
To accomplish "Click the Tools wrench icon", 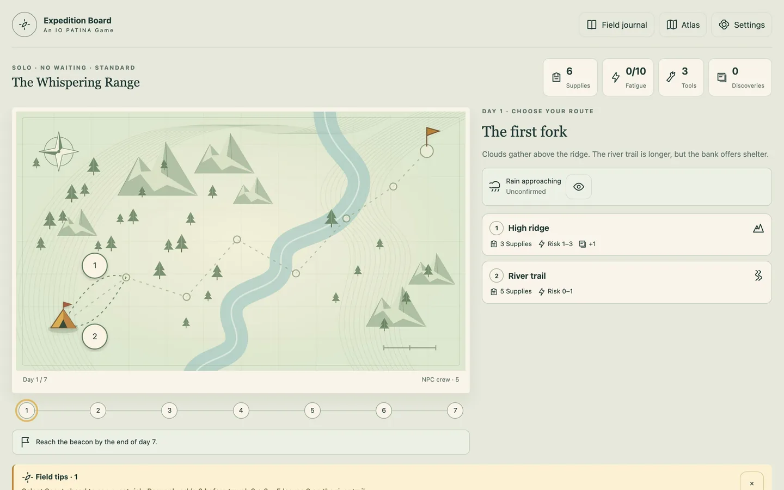I will coord(671,77).
